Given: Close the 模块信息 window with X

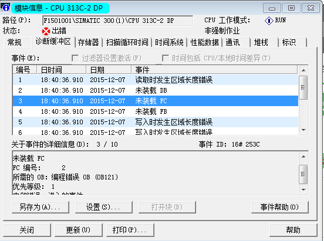Looking at the screenshot, I should (x=310, y=8).
